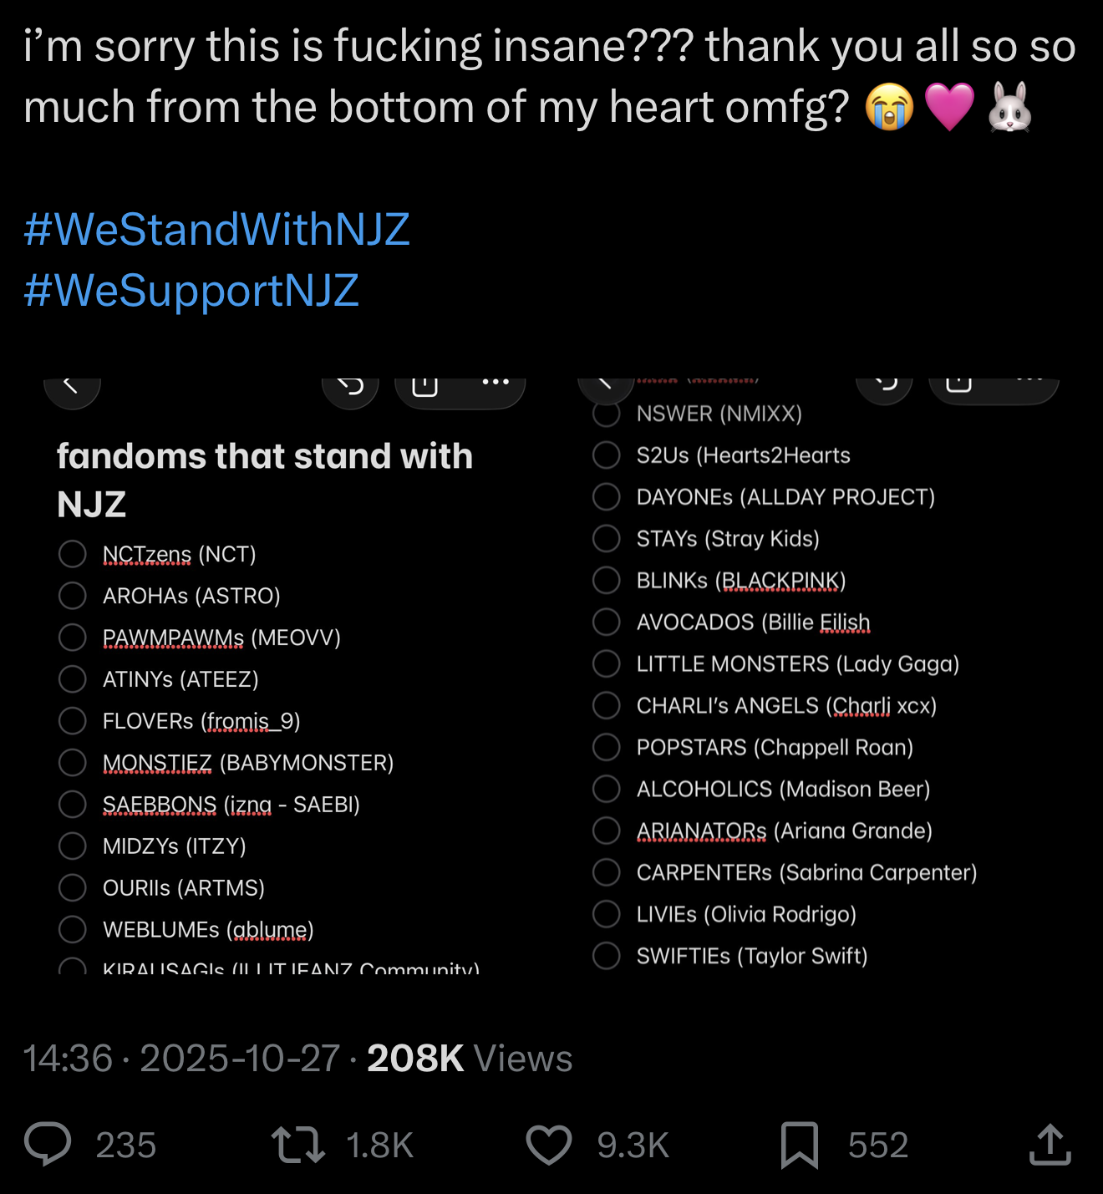
Task: Tick the SWIFTIEs (Taylor Swift) item
Action: coord(606,955)
